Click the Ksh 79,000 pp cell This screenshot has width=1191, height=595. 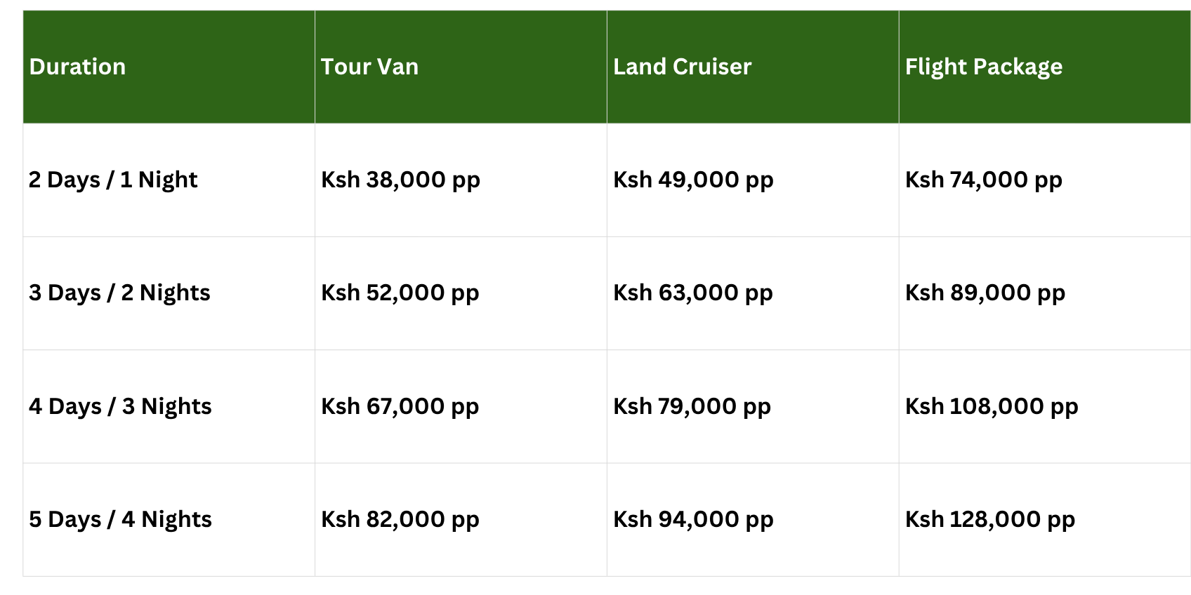tap(692, 406)
